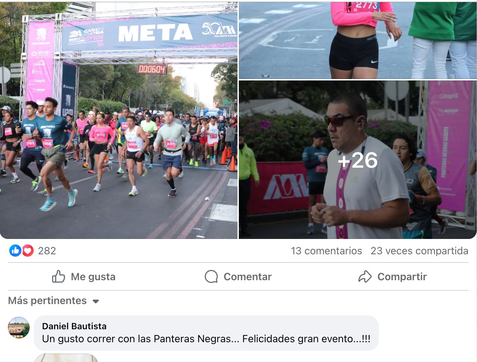Open the blue like reaction icon
The image size is (477, 362).
(x=15, y=251)
